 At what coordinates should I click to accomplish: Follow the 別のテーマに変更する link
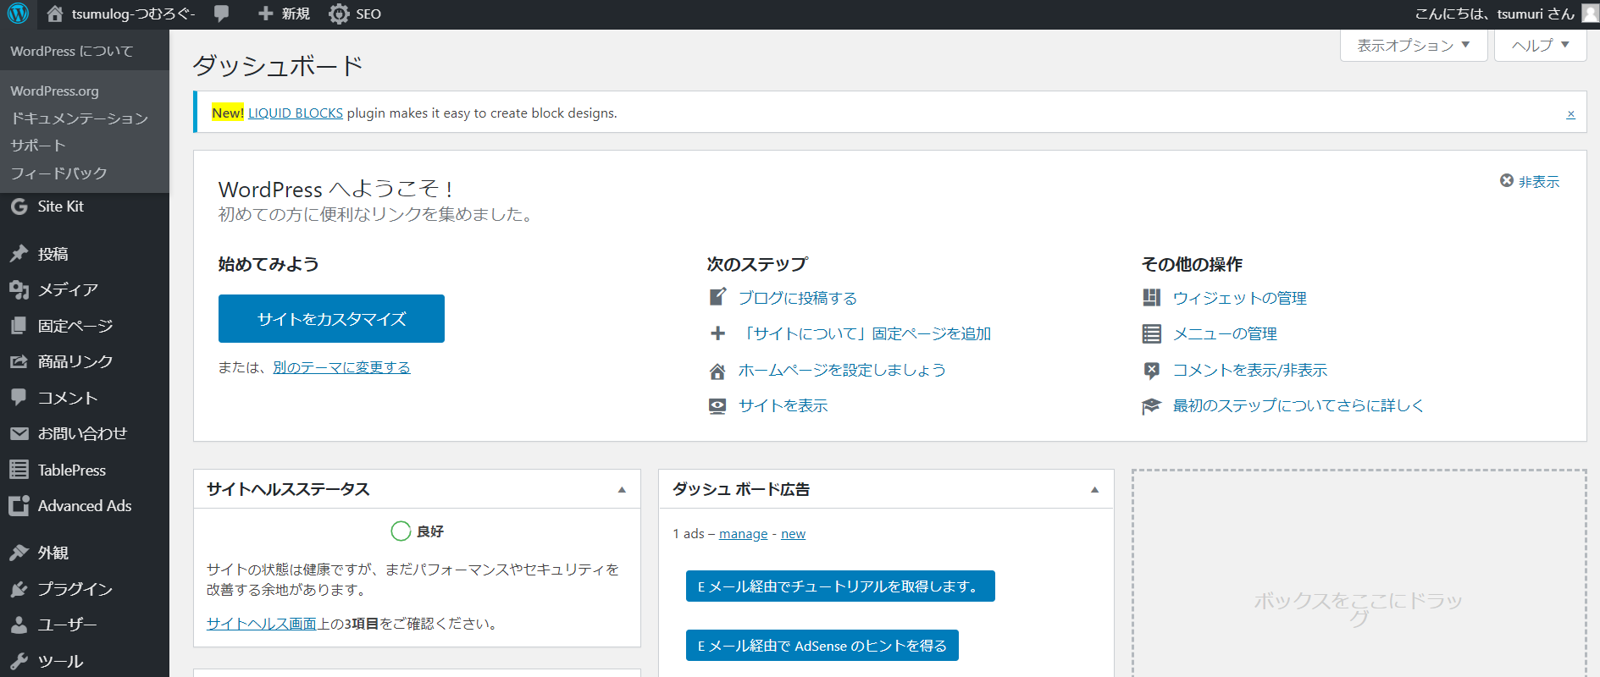[x=341, y=367]
